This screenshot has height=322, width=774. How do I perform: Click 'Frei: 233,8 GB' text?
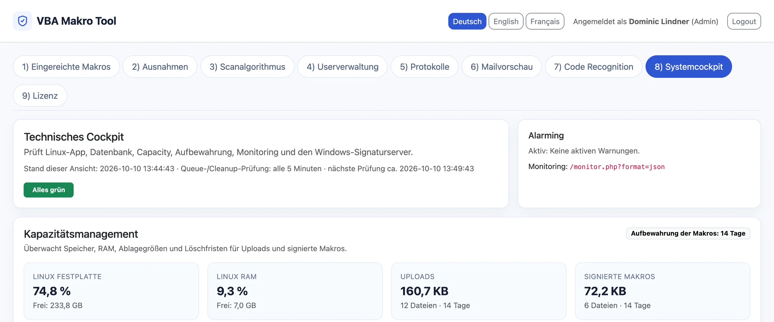click(58, 305)
